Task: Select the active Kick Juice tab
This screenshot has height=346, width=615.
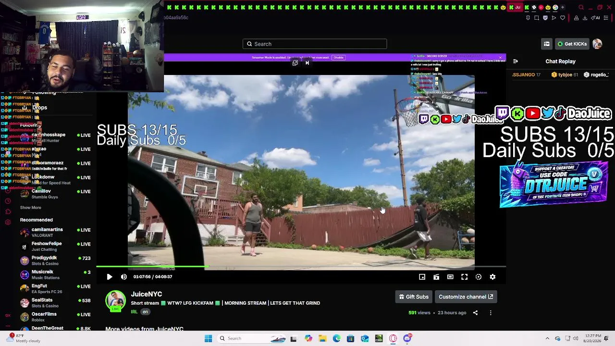Action: (515, 8)
